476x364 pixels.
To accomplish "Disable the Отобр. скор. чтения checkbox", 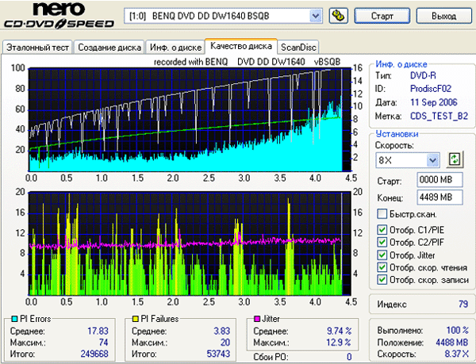I will (382, 267).
